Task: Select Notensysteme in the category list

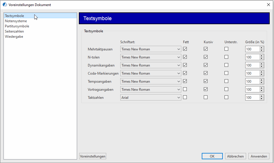Action: coord(16,21)
